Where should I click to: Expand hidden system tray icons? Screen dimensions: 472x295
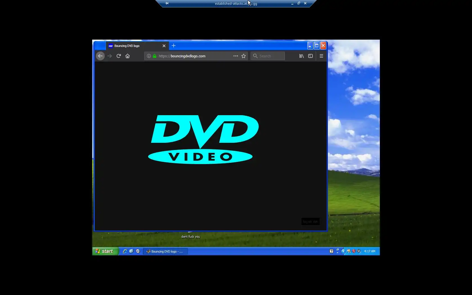344,251
